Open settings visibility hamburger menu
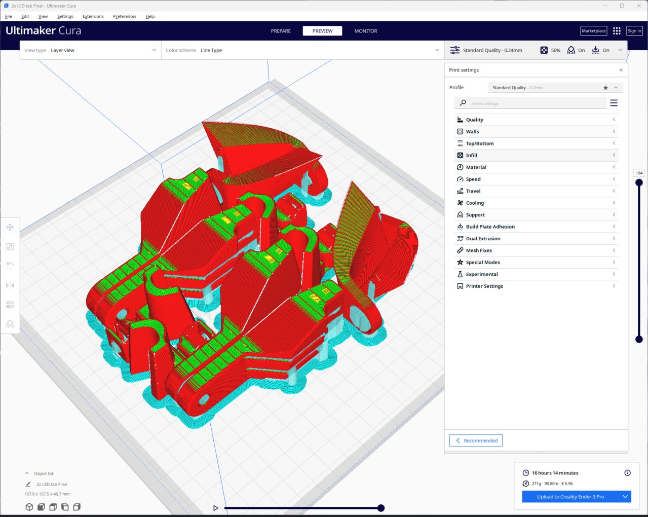Viewport: 648px width, 517px height. (614, 103)
